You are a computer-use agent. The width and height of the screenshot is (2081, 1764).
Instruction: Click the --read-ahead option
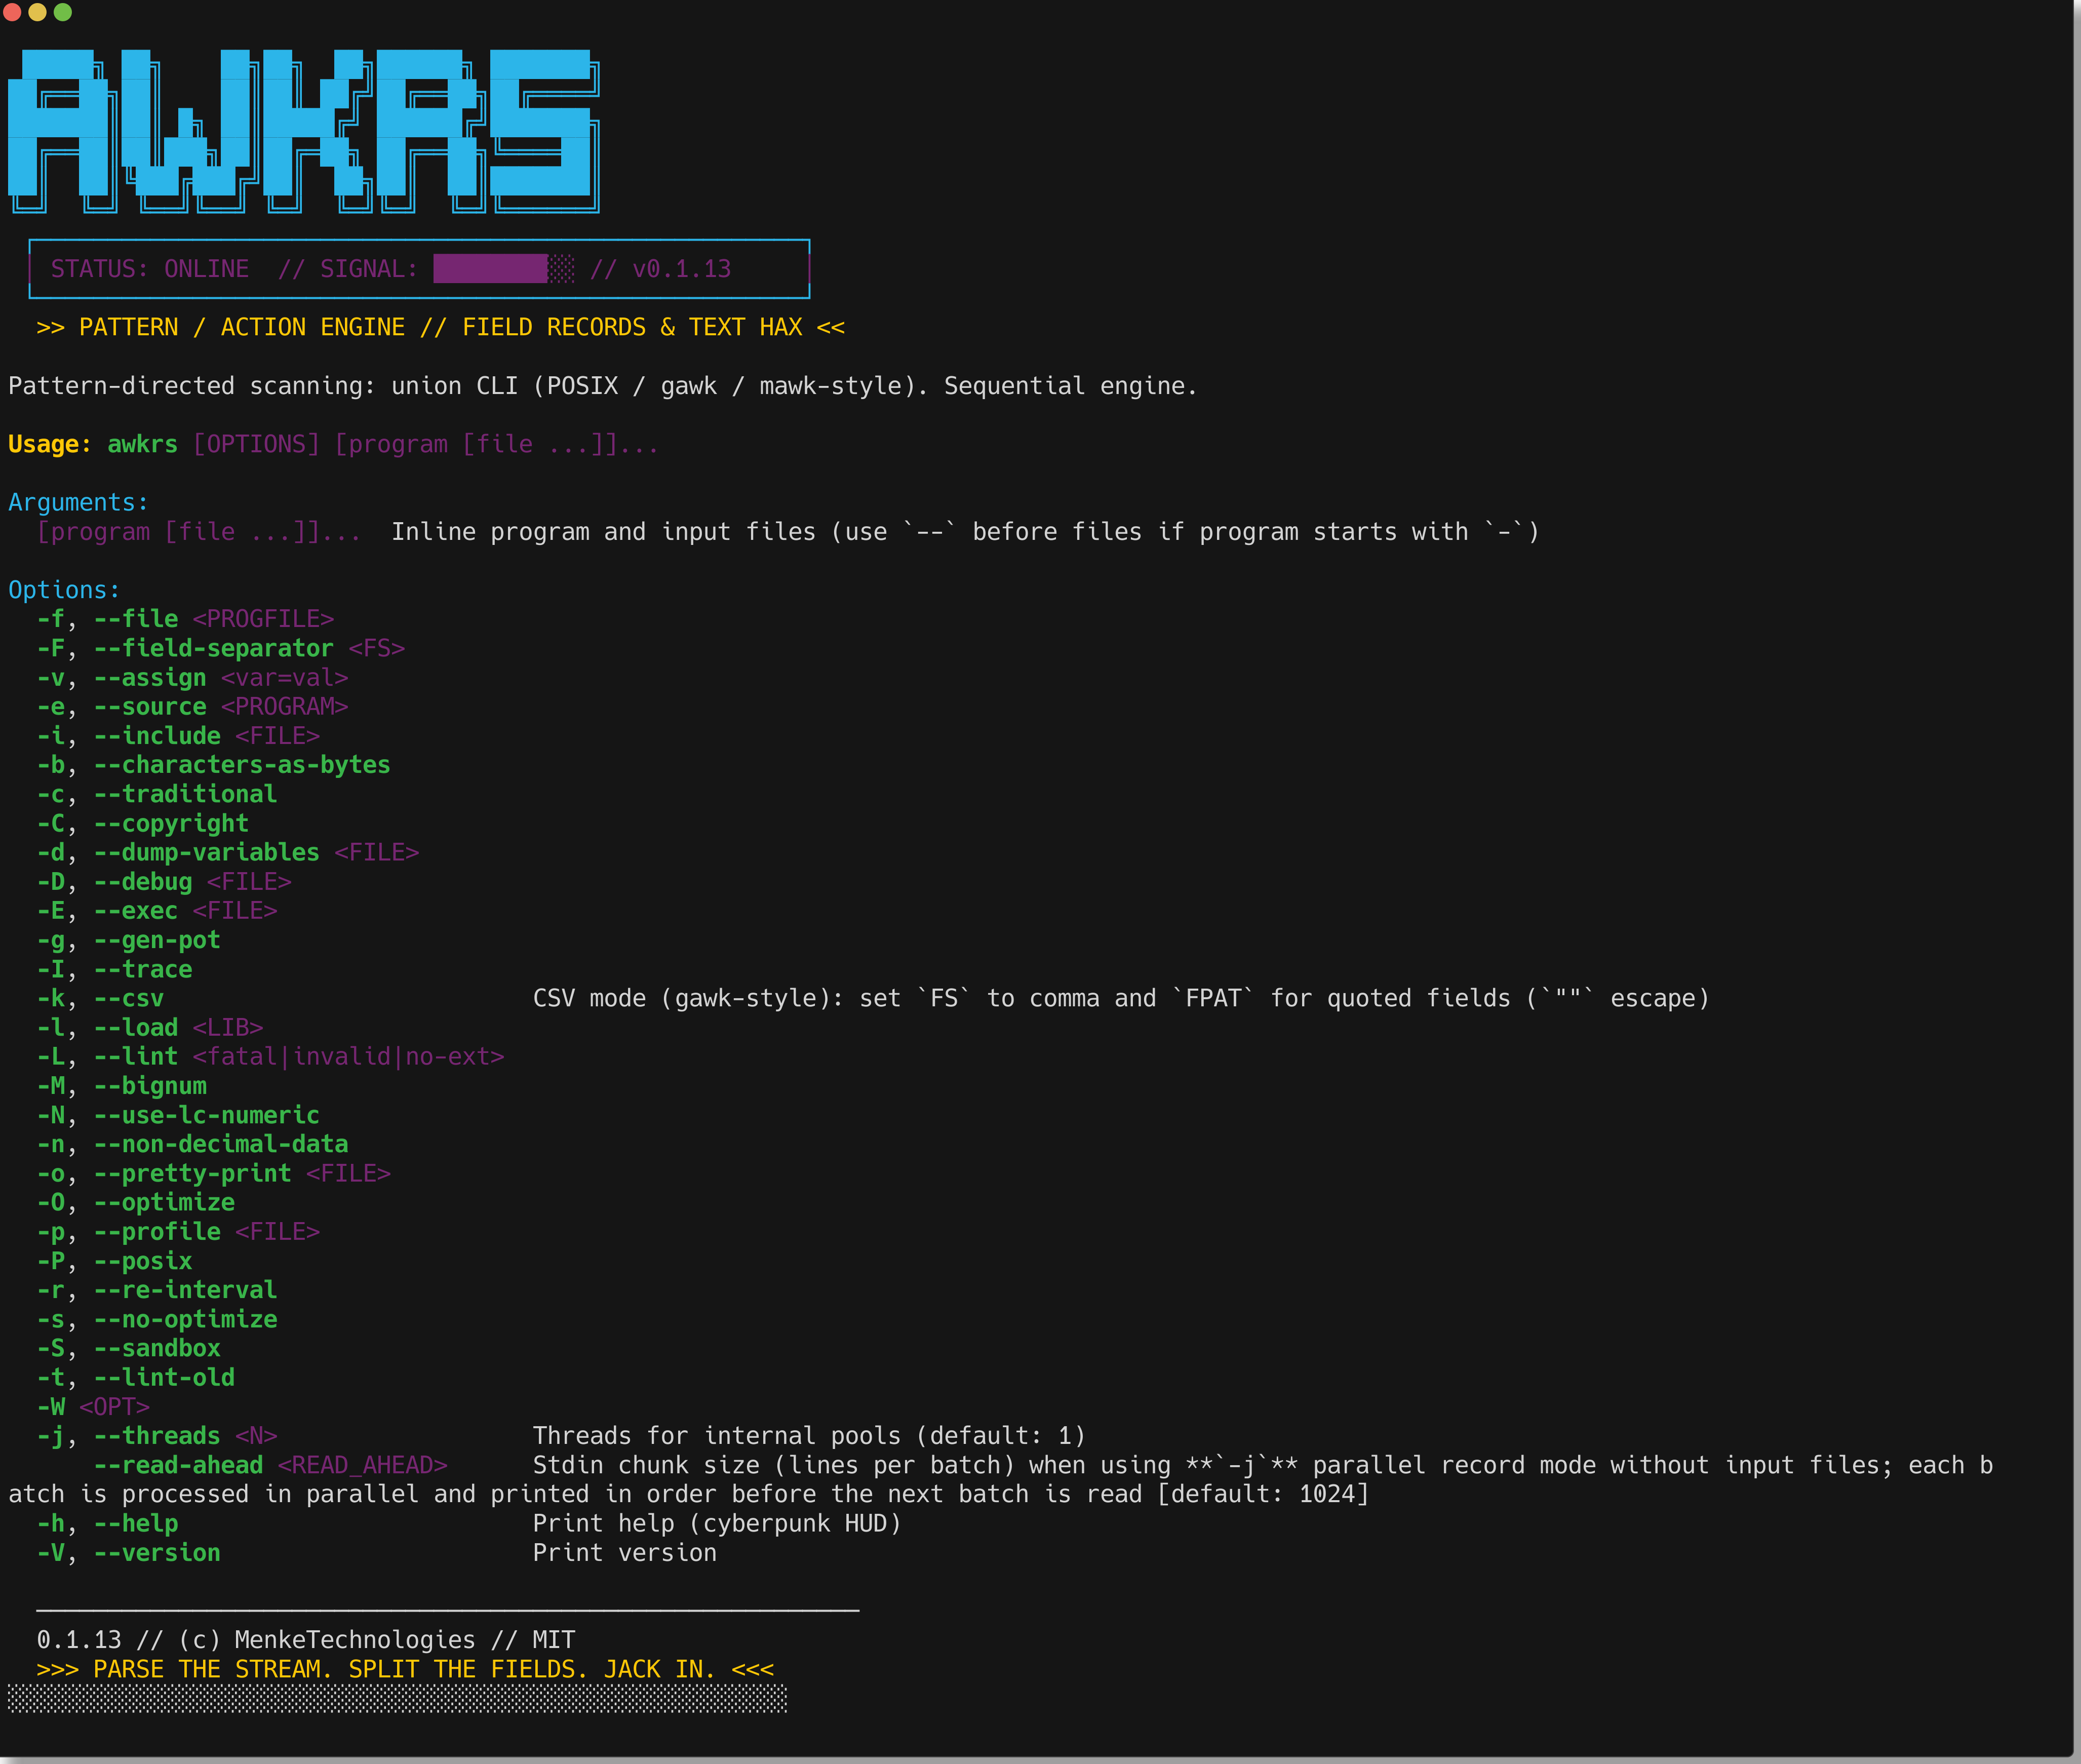[x=178, y=1465]
